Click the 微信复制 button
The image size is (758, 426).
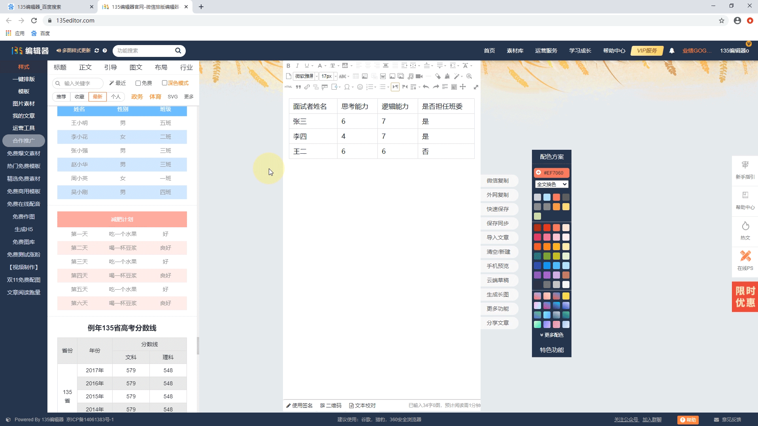(x=498, y=181)
